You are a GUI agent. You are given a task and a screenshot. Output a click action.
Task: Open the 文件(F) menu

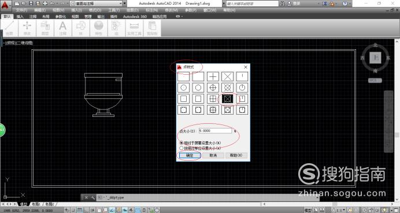22,10
